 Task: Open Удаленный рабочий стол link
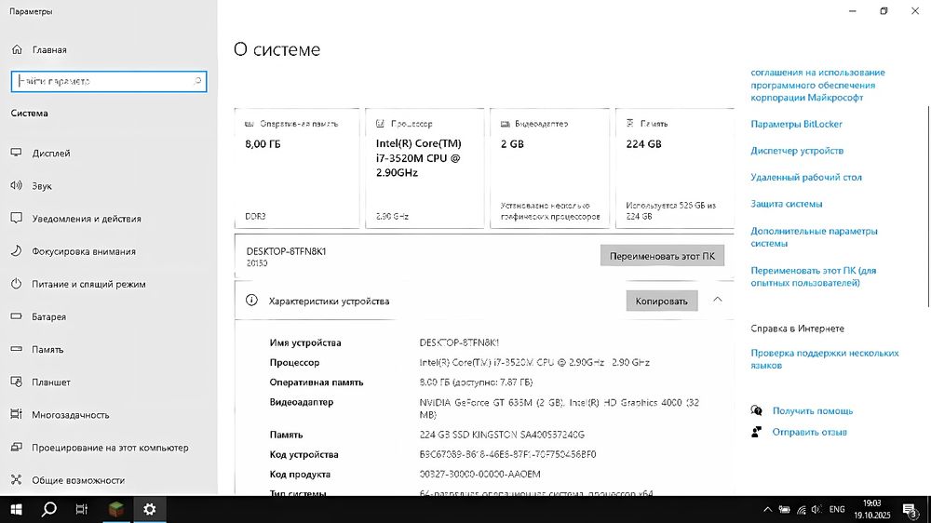click(x=805, y=177)
